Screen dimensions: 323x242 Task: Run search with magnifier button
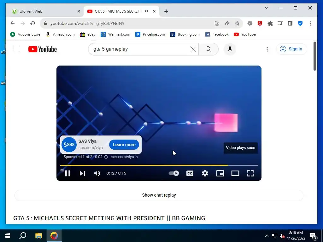208,49
